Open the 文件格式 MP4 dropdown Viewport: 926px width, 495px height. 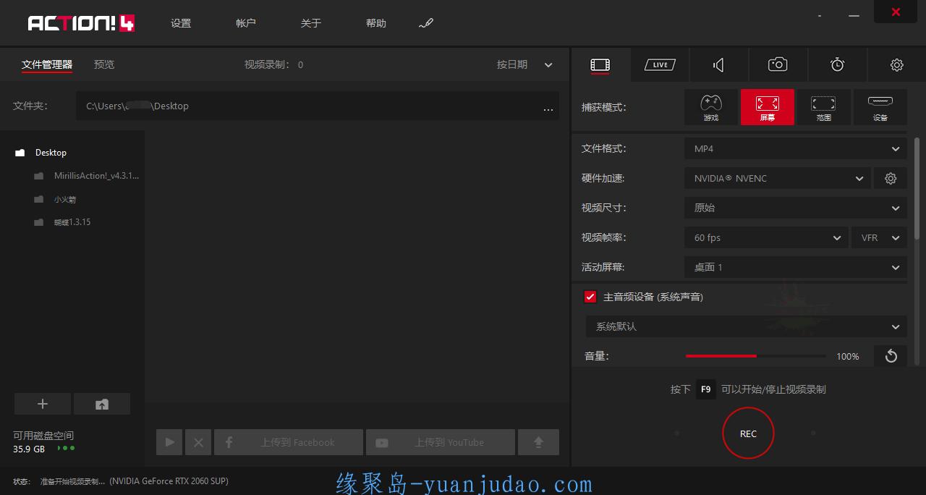coord(796,148)
